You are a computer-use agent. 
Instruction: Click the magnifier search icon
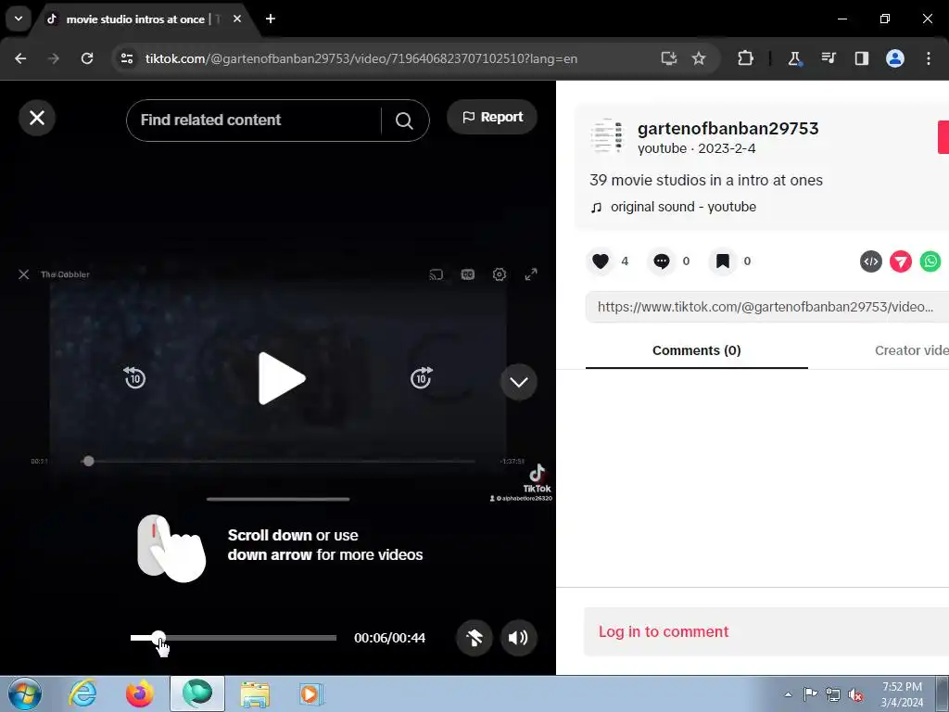tap(404, 121)
